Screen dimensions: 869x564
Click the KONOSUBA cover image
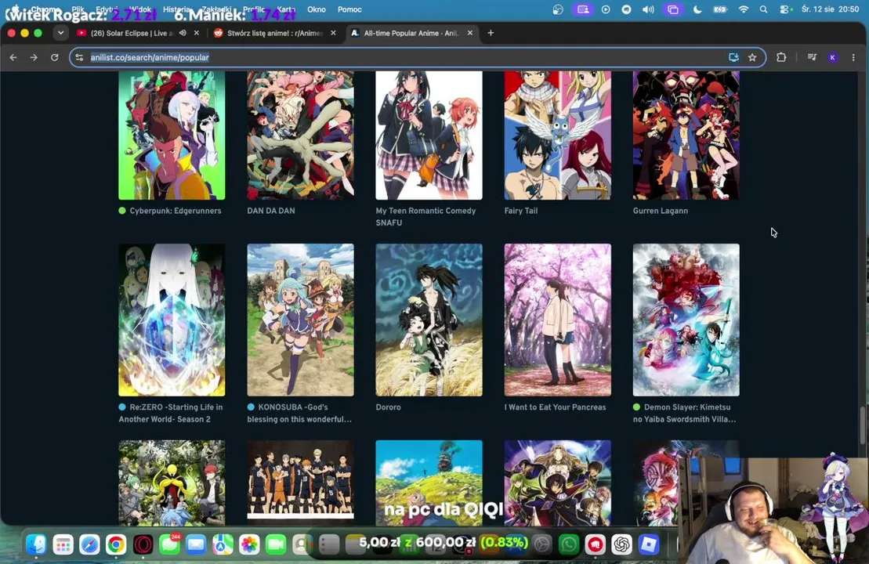(300, 320)
